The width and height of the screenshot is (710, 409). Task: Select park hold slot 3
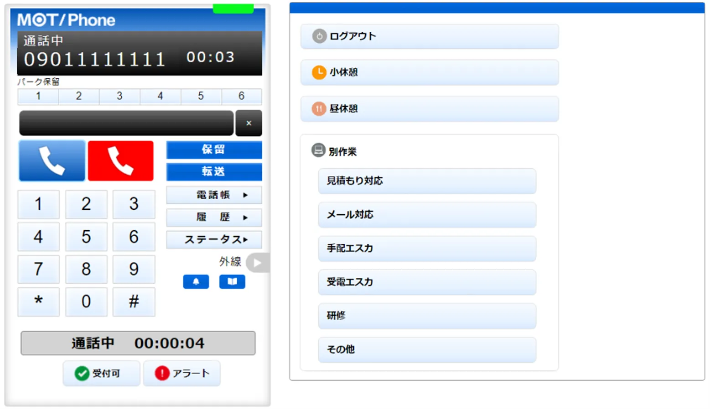[119, 96]
